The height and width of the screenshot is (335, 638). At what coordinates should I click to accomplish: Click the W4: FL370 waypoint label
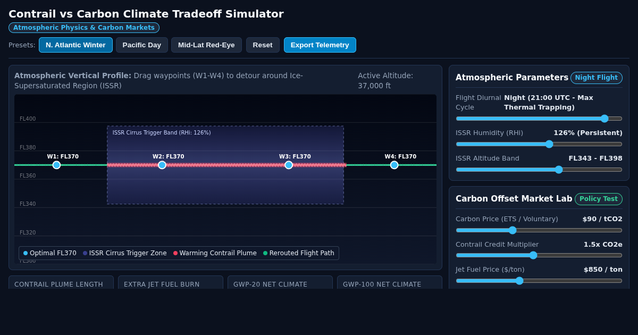pyautogui.click(x=400, y=157)
